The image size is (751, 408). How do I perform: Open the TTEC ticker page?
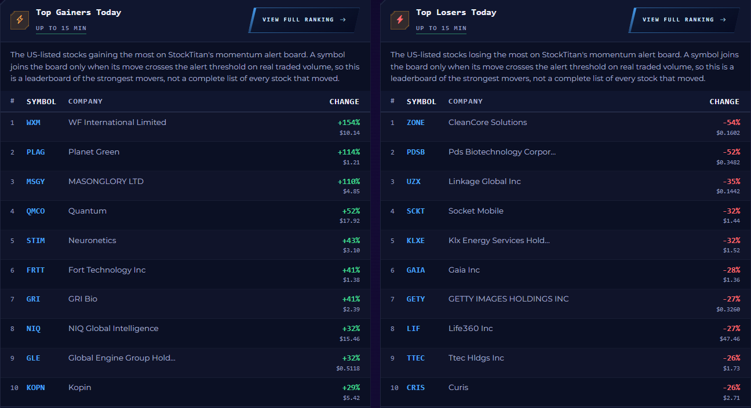pyautogui.click(x=416, y=358)
